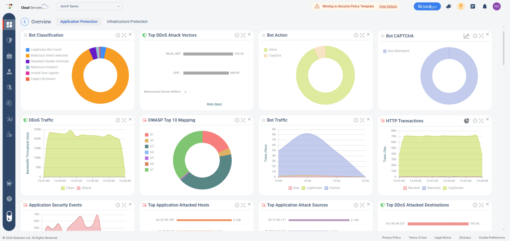Click Not Attempted color swatch in Bot CAPTCHA
Screen dimensions: 510x241
[x=385, y=51]
